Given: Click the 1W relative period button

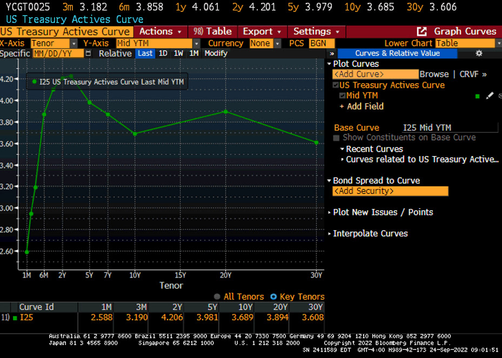Looking at the screenshot, I should tap(178, 53).
